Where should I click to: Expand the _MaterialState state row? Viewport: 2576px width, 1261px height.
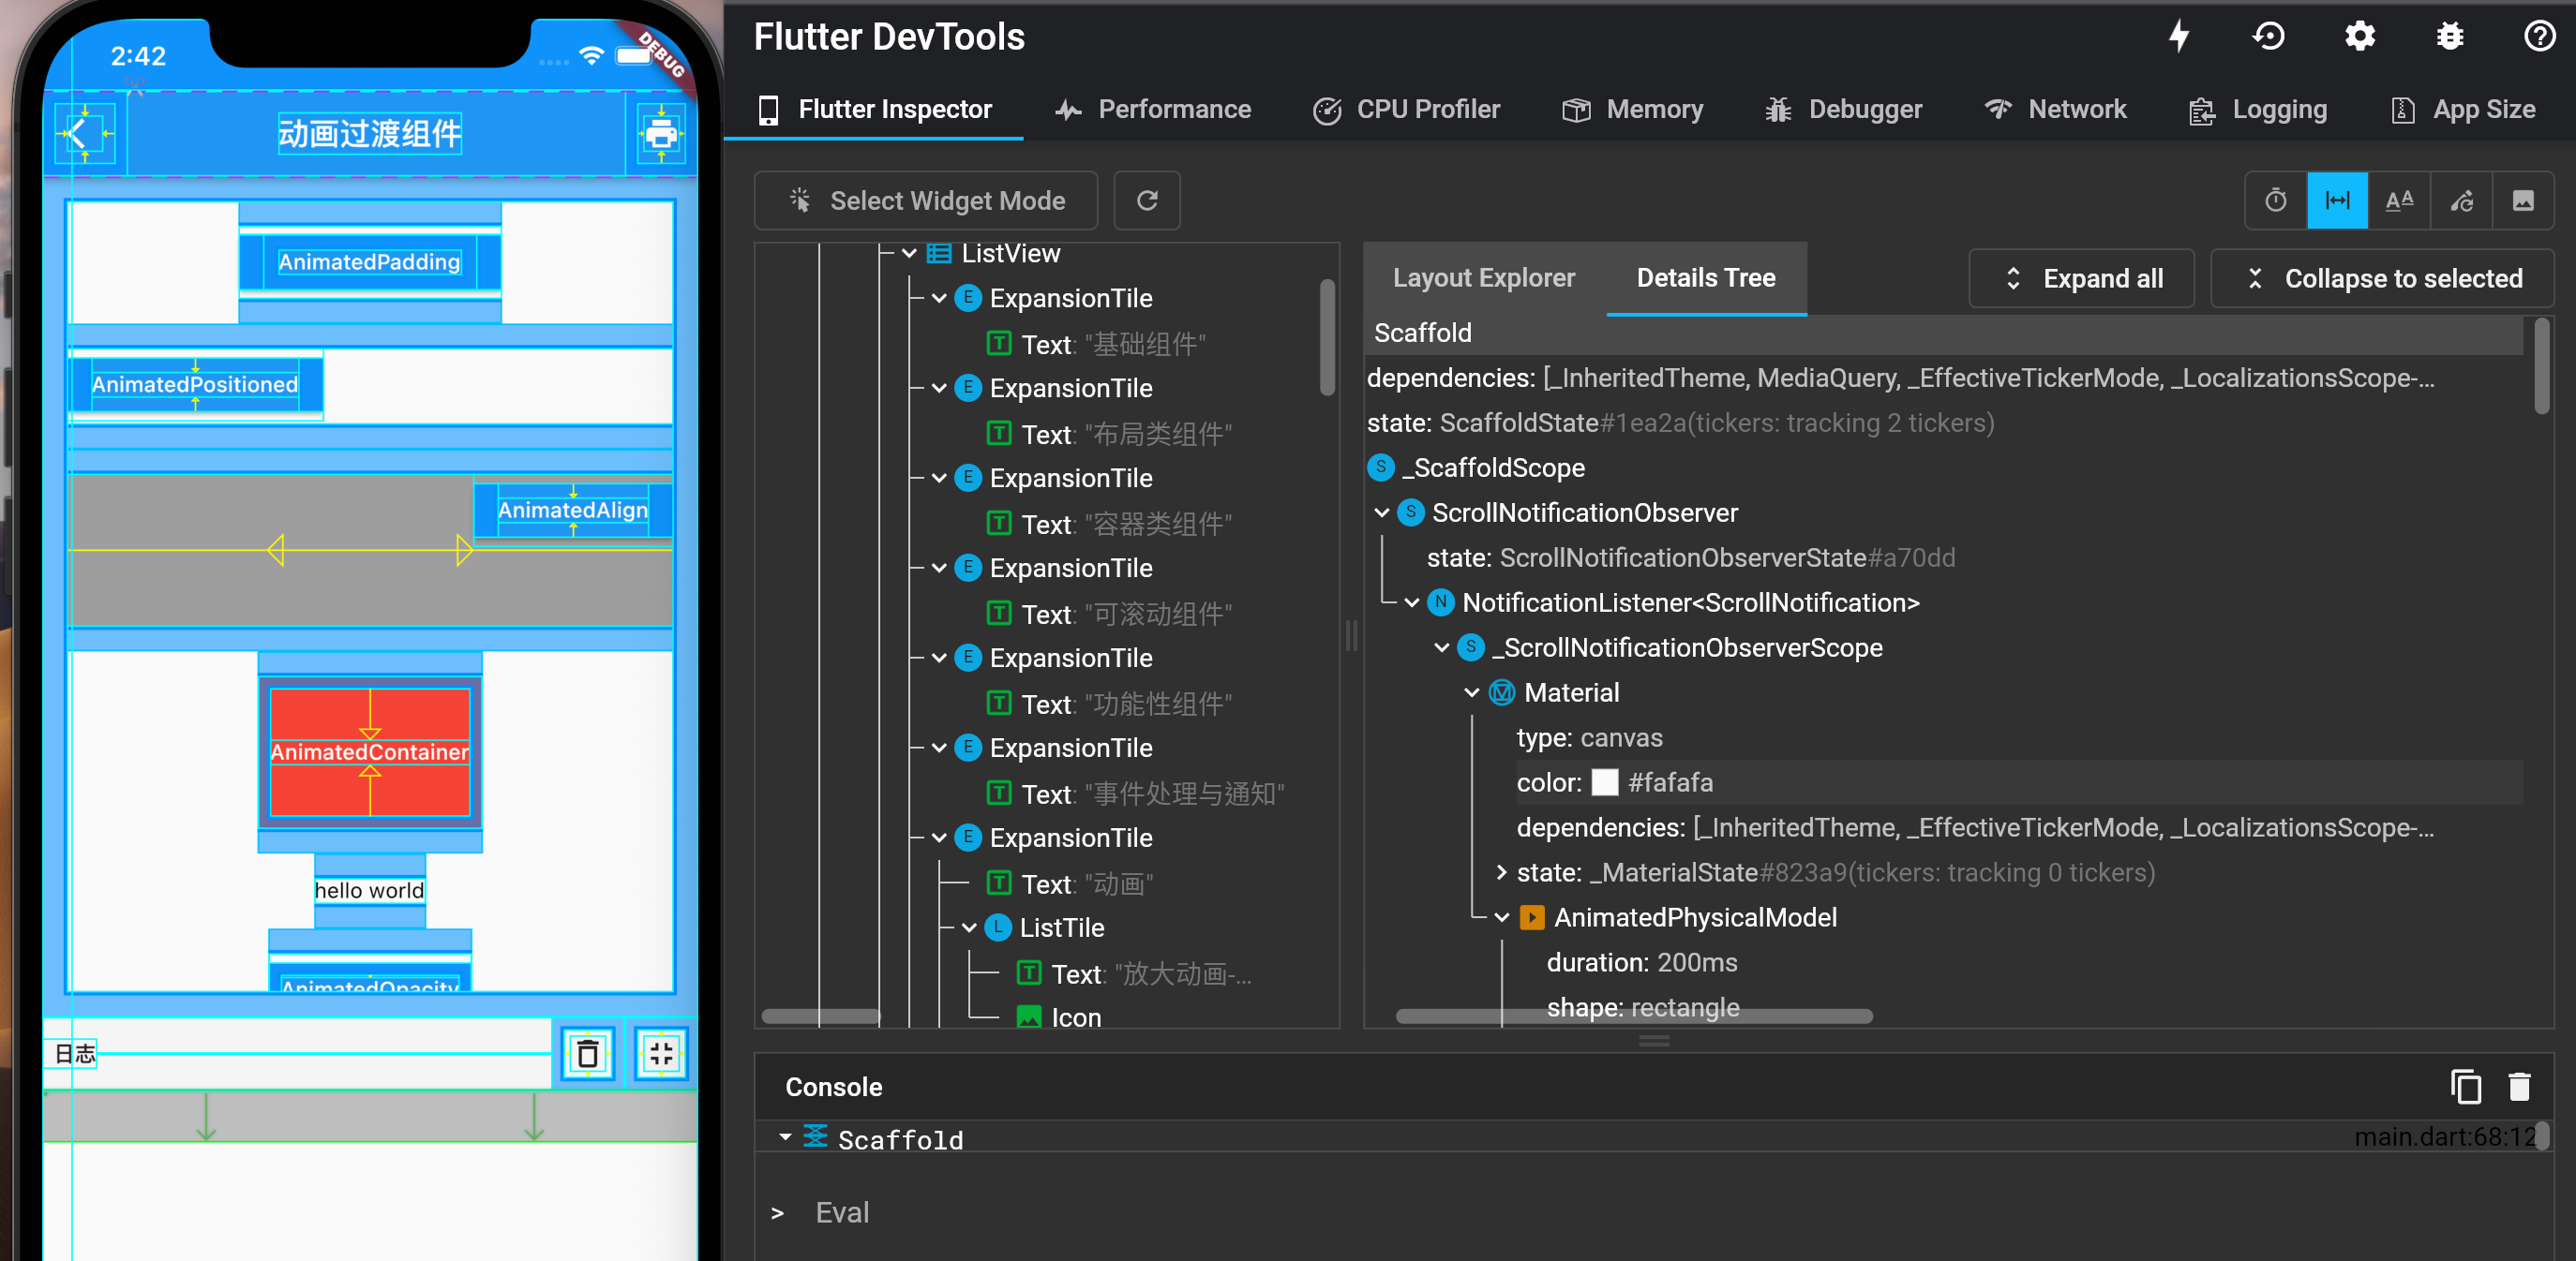pos(1501,872)
